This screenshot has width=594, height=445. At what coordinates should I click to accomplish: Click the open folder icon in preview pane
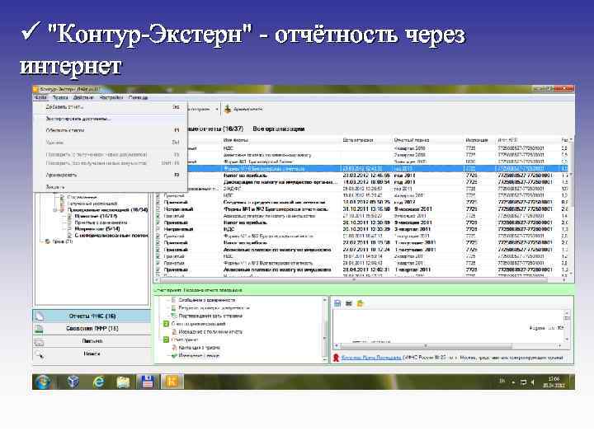coord(360,303)
